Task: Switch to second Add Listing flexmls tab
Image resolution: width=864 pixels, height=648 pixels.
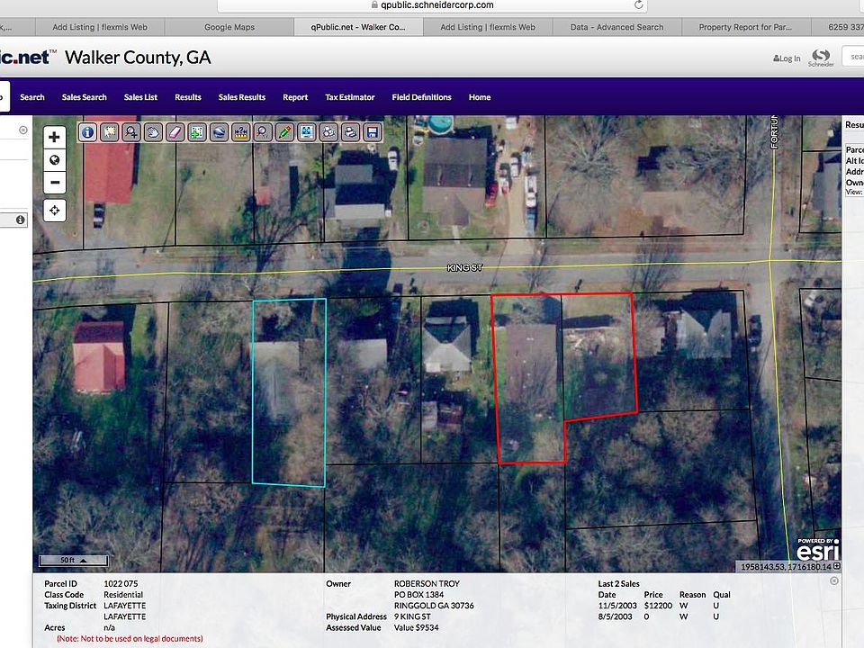Action: 488,27
